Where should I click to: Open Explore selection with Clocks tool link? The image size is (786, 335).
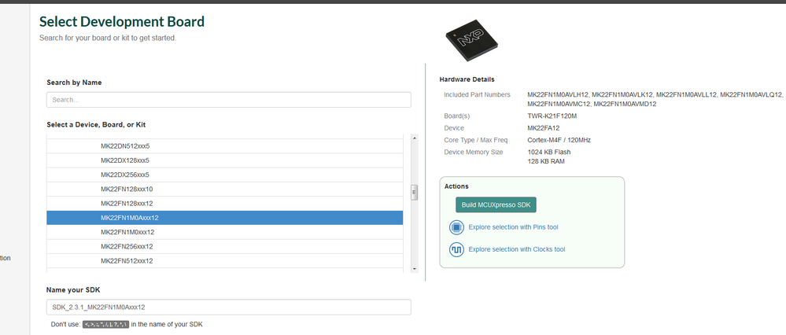(517, 249)
